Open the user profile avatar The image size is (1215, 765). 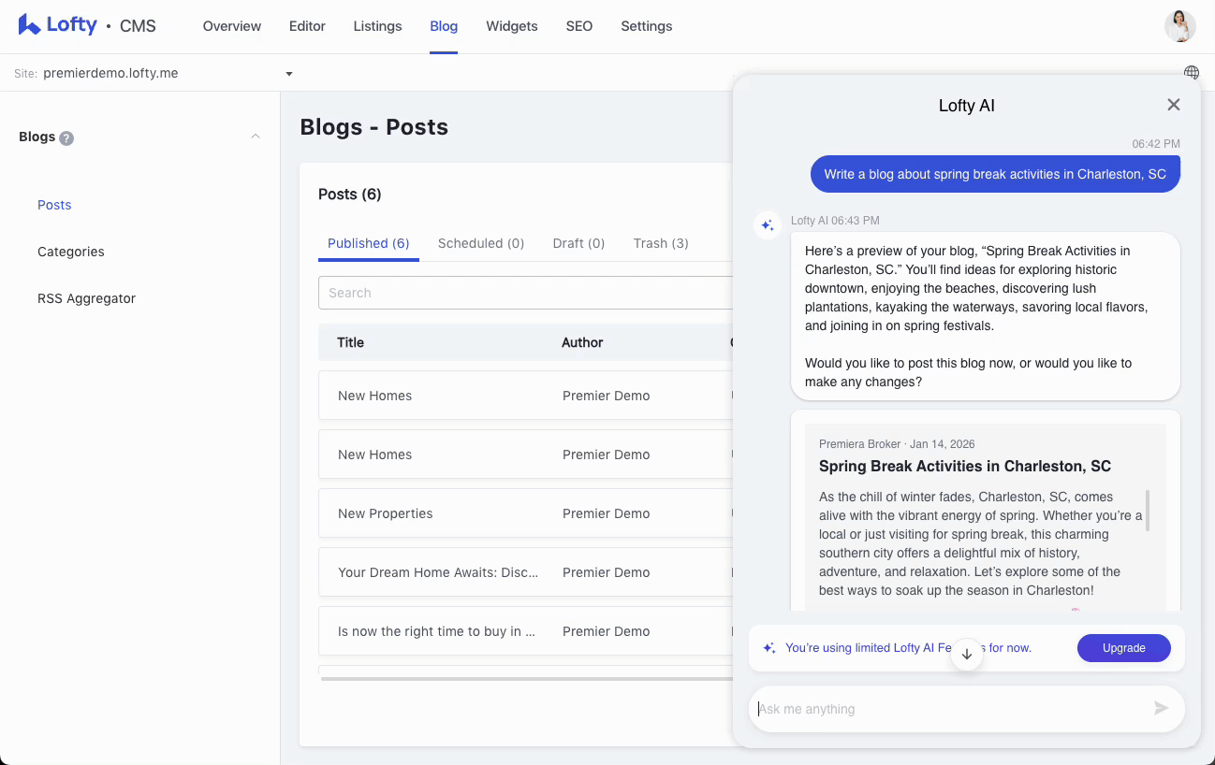[1179, 26]
